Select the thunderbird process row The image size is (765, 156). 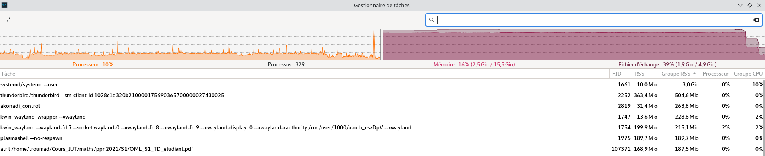point(381,95)
